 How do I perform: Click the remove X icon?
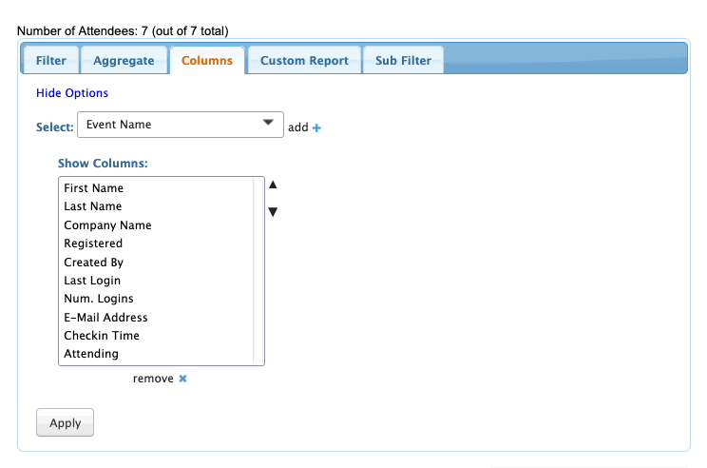click(183, 379)
